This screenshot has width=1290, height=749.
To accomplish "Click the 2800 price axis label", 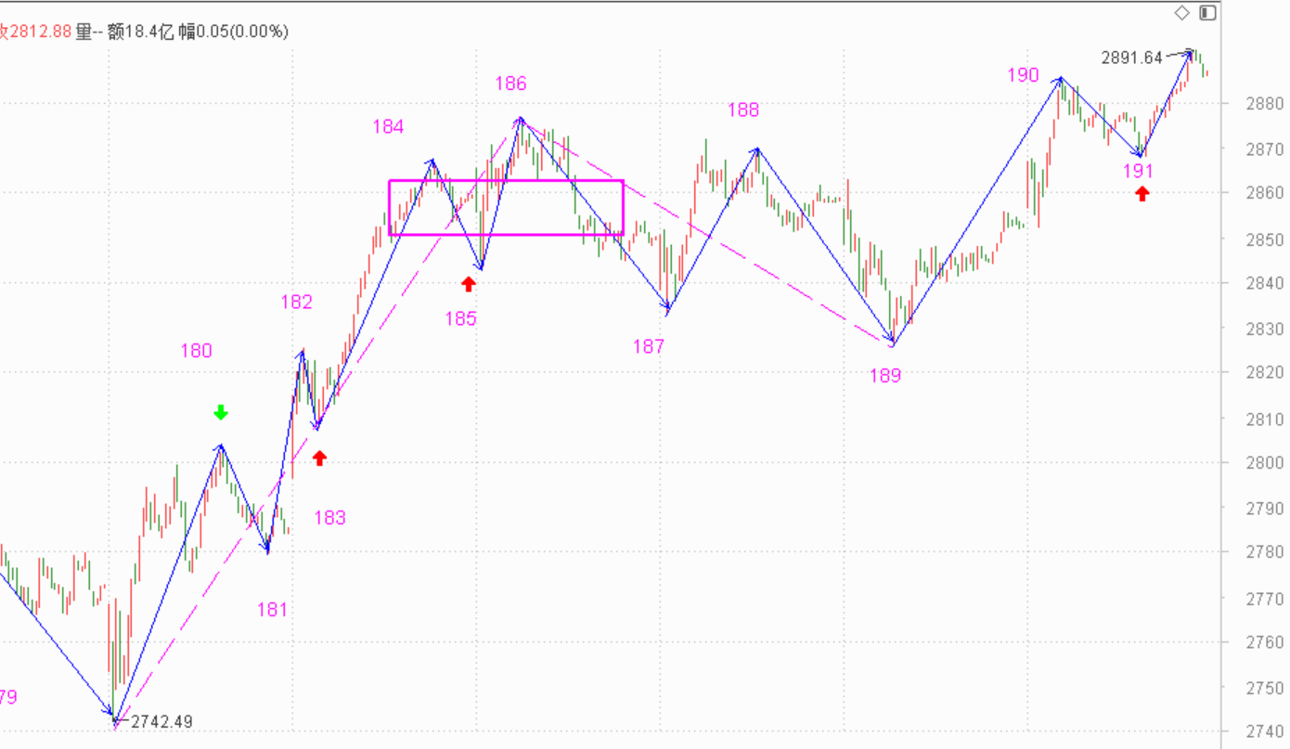I will (x=1265, y=463).
